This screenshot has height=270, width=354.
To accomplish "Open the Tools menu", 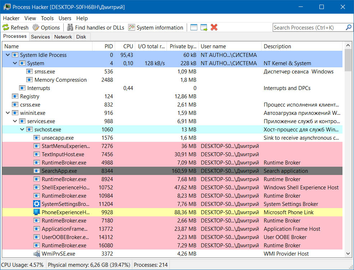I will [47, 18].
